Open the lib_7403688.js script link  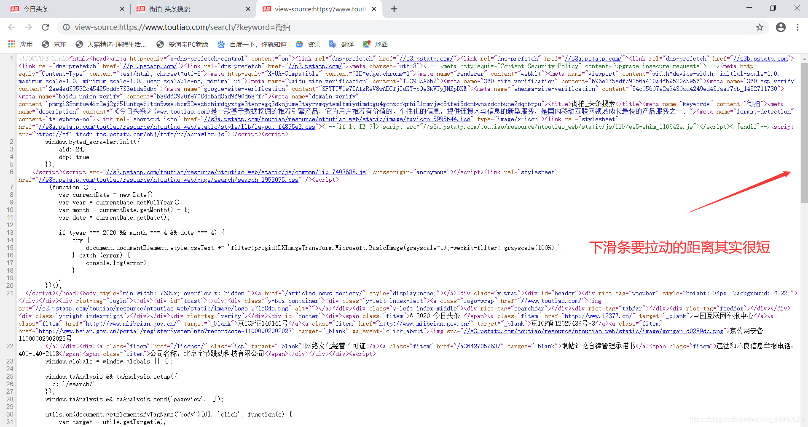pos(236,172)
